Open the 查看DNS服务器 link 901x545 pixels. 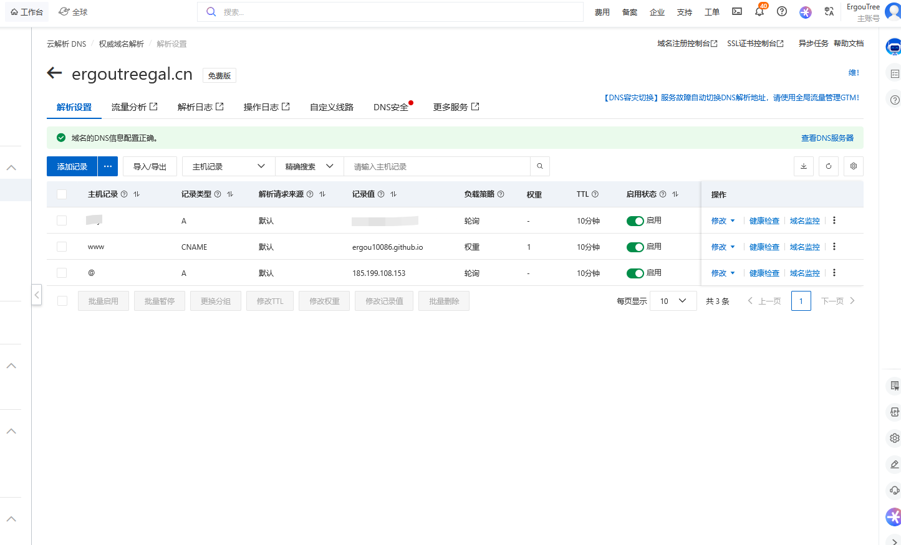(x=827, y=138)
